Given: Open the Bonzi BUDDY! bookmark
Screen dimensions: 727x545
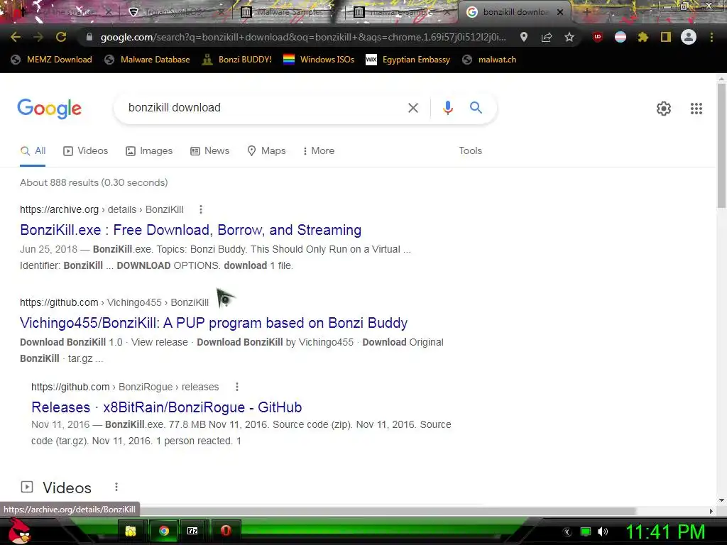Looking at the screenshot, I should (x=237, y=60).
